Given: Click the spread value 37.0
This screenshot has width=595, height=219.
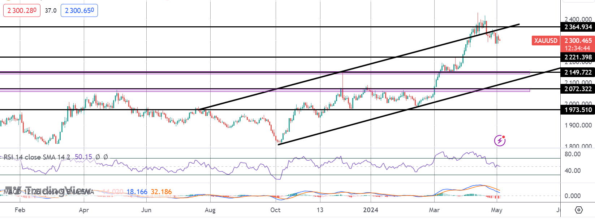Looking at the screenshot, I should tap(51, 10).
